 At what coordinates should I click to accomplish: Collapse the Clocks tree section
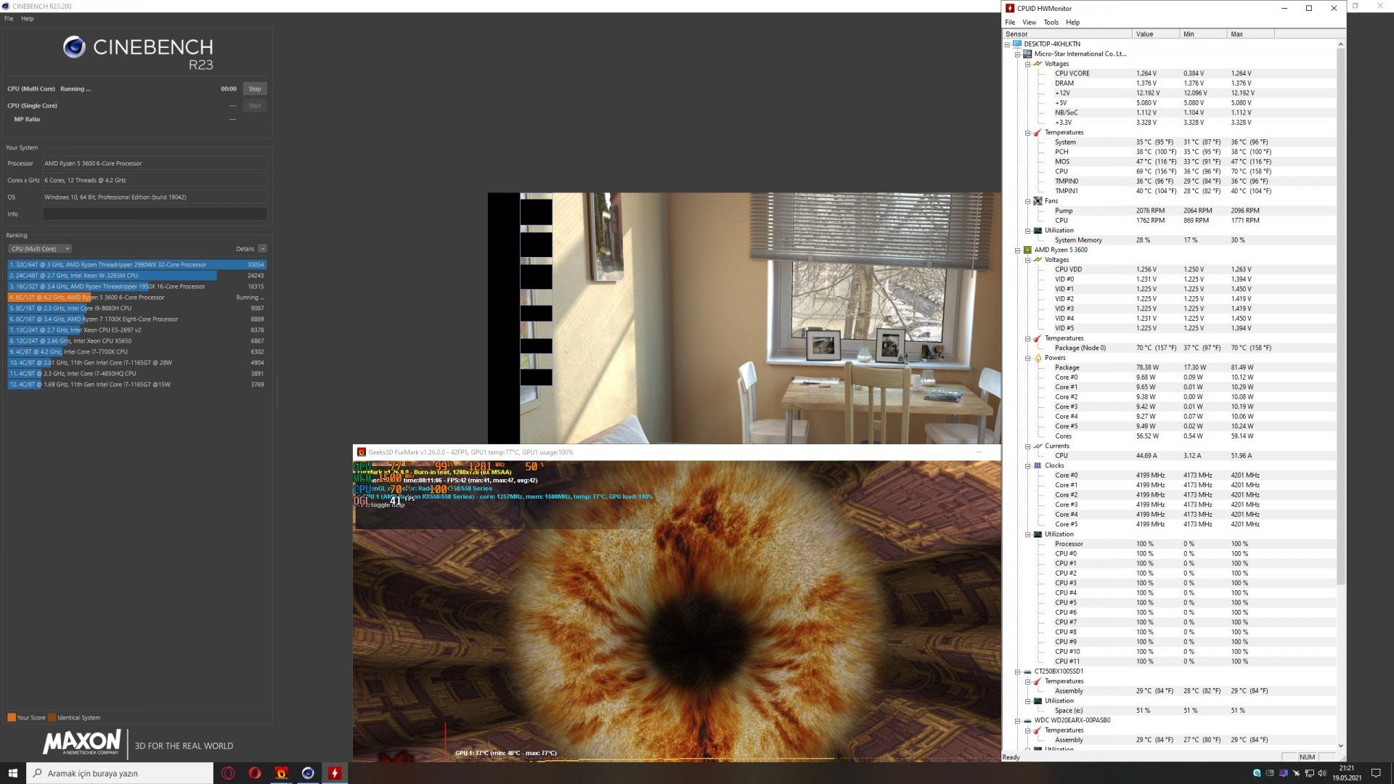click(1028, 465)
